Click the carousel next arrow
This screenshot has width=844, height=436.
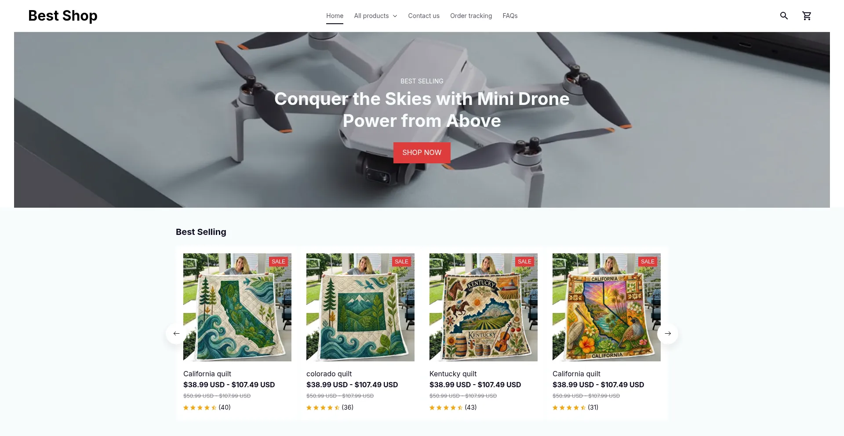(x=668, y=334)
